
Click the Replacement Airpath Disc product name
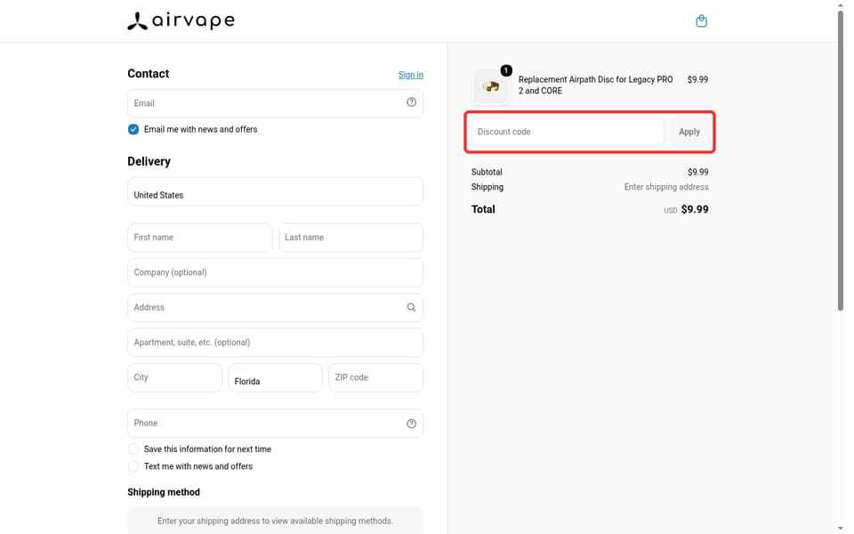[595, 85]
